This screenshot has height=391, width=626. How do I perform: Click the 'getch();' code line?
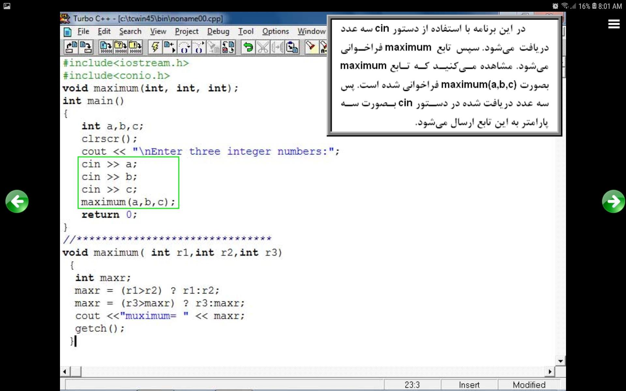tap(100, 328)
